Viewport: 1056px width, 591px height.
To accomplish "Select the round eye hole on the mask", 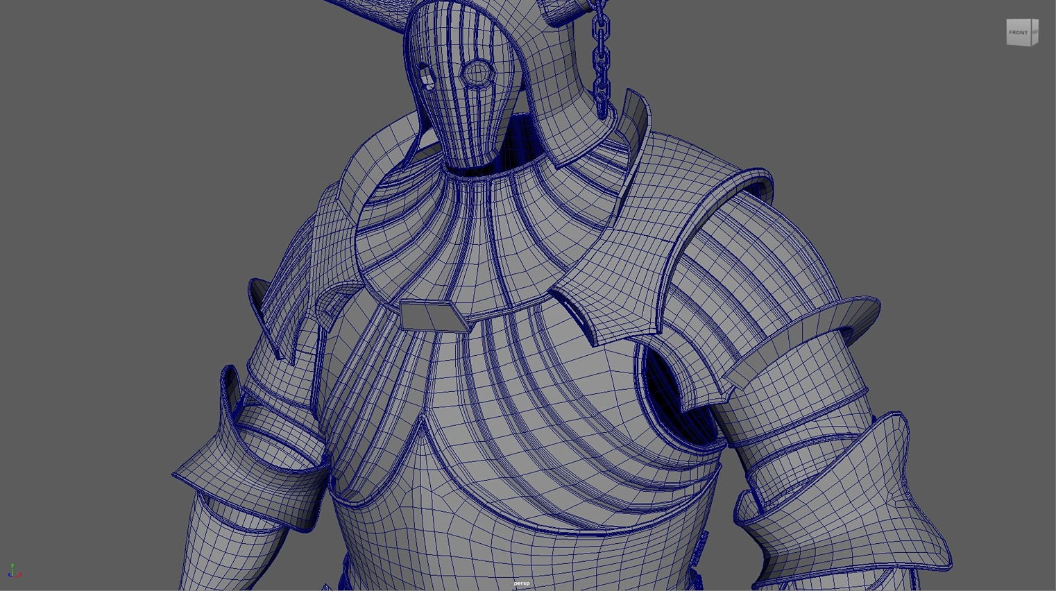I will tap(477, 73).
